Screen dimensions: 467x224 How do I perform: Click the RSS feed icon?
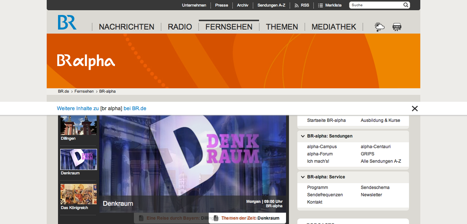tap(297, 5)
